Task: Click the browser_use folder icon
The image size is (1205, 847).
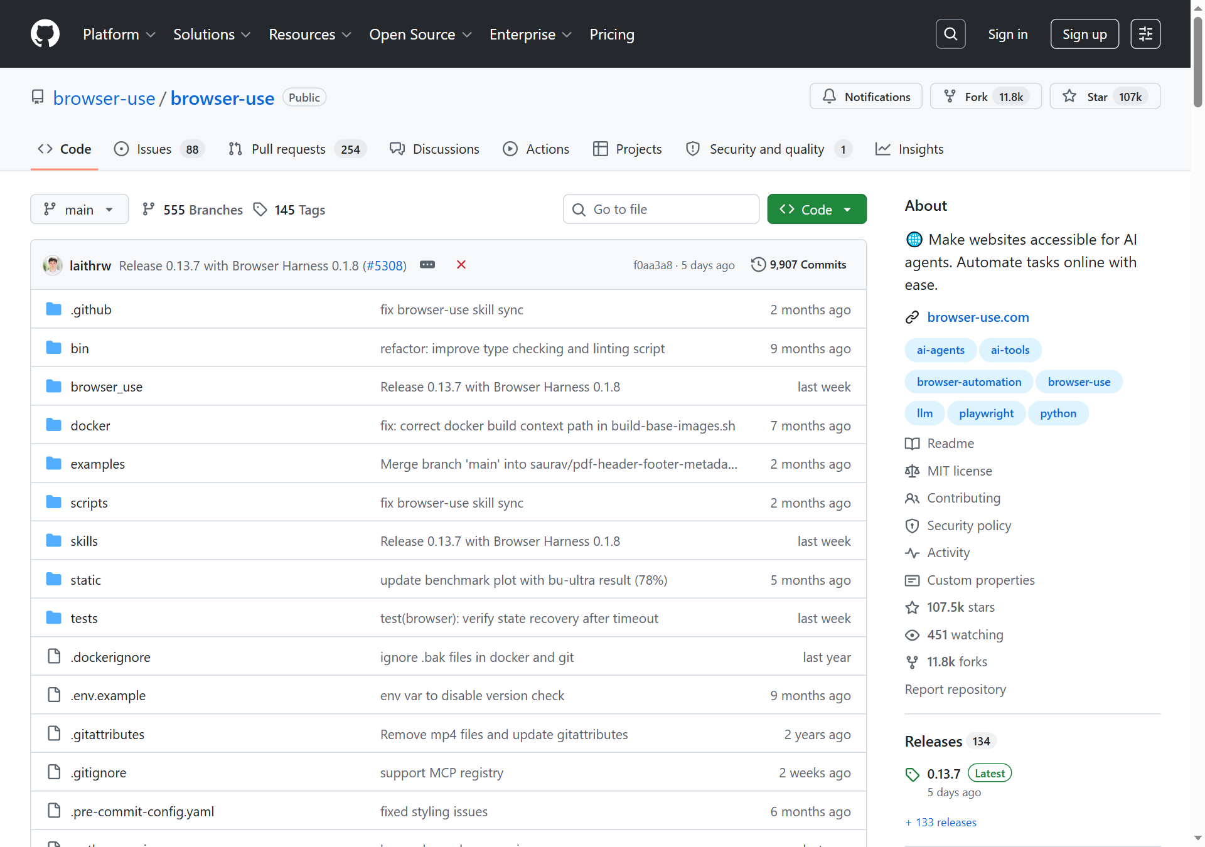Action: pos(54,386)
